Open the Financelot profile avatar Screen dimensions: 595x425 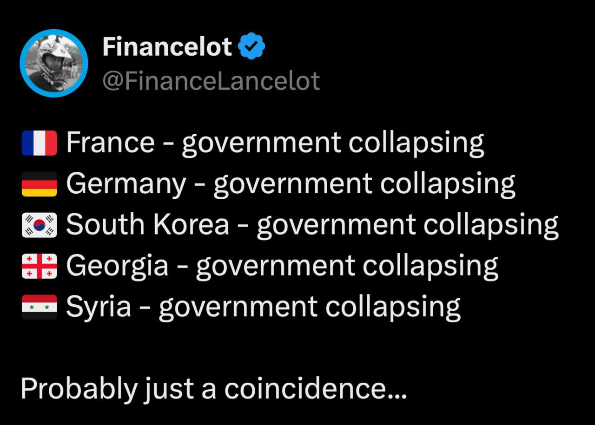pyautogui.click(x=54, y=63)
